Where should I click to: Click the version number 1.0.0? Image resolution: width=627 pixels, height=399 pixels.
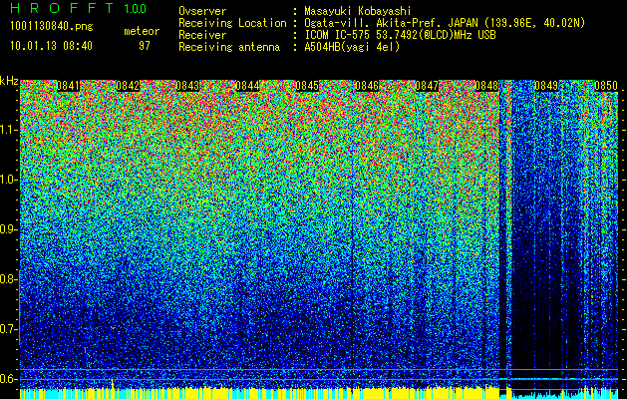[x=135, y=9]
